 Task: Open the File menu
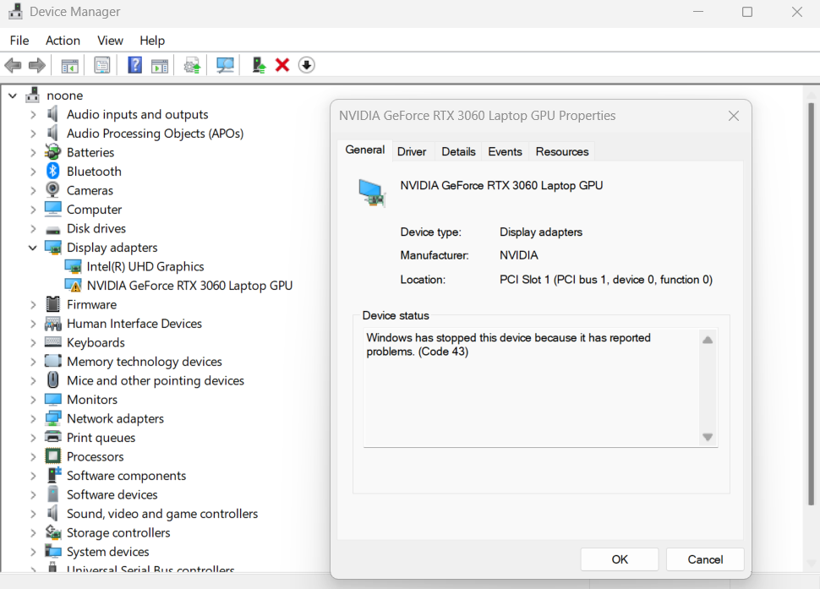(x=19, y=41)
